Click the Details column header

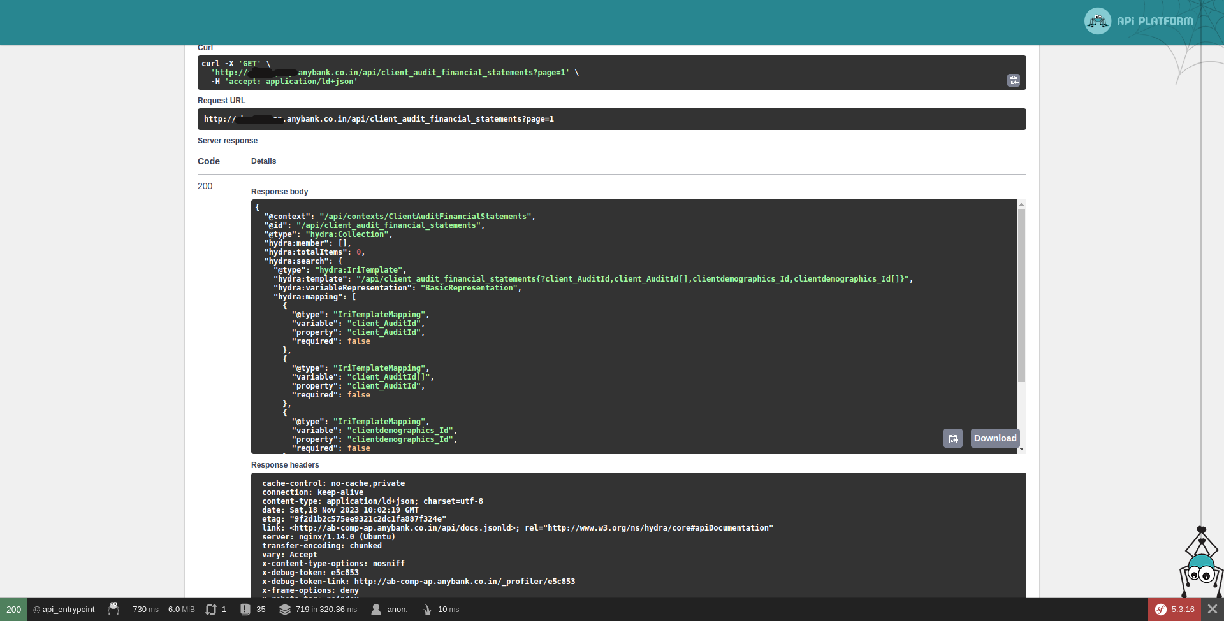pyautogui.click(x=263, y=161)
